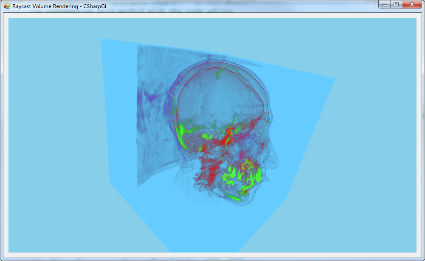Image resolution: width=425 pixels, height=261 pixels.
Task: Minimize the Raycast Volume Rendering window
Action: point(385,4)
